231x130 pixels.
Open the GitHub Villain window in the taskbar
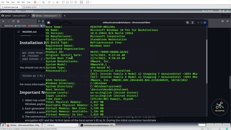[x=24, y=125]
